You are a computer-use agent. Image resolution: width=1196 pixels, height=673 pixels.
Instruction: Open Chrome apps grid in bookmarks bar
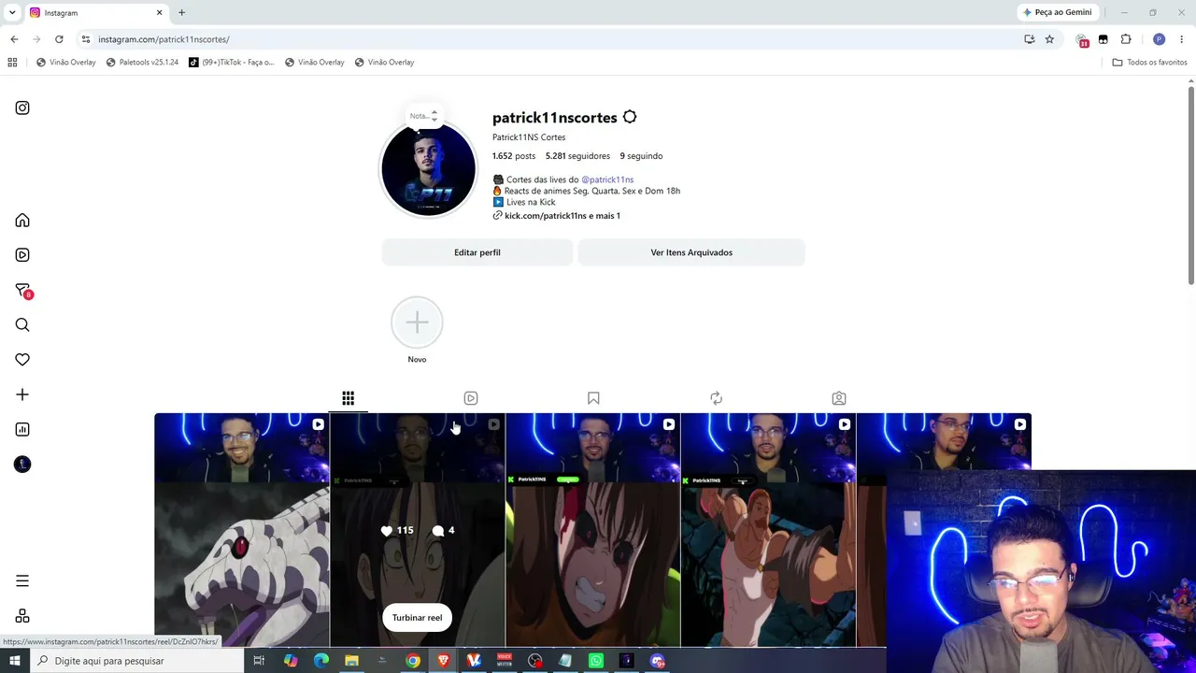12,63
